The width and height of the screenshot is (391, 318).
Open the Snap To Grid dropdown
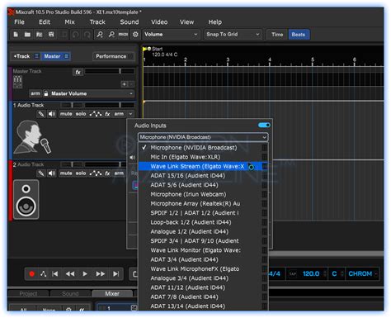click(x=233, y=35)
